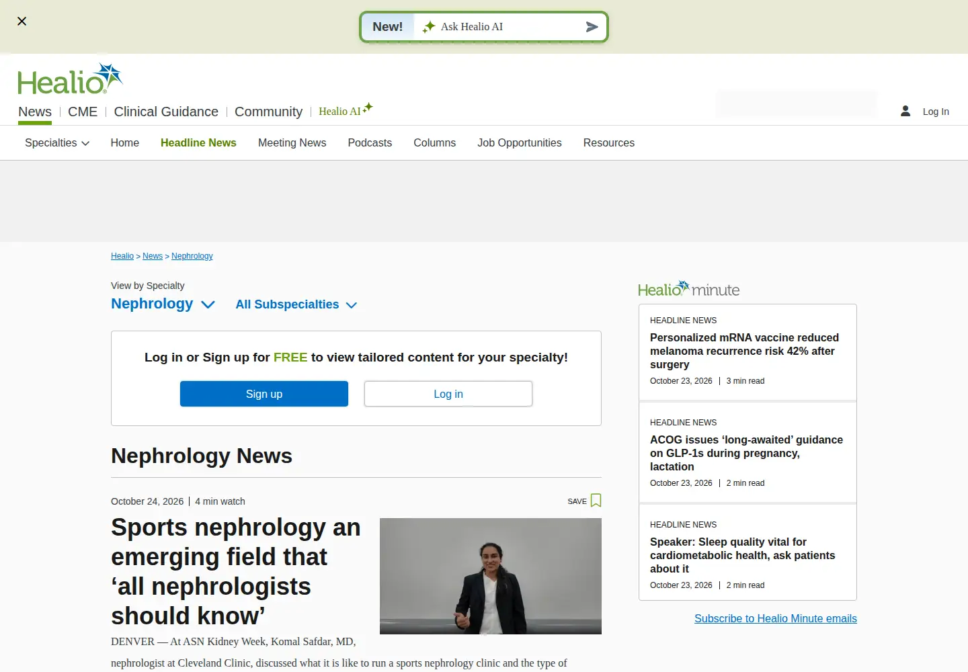968x672 pixels.
Task: Switch to the CME tab
Action: [x=83, y=112]
